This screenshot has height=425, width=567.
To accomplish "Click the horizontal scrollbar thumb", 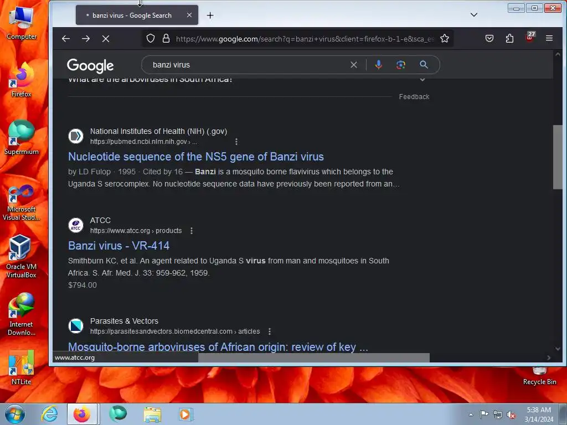I will point(314,358).
